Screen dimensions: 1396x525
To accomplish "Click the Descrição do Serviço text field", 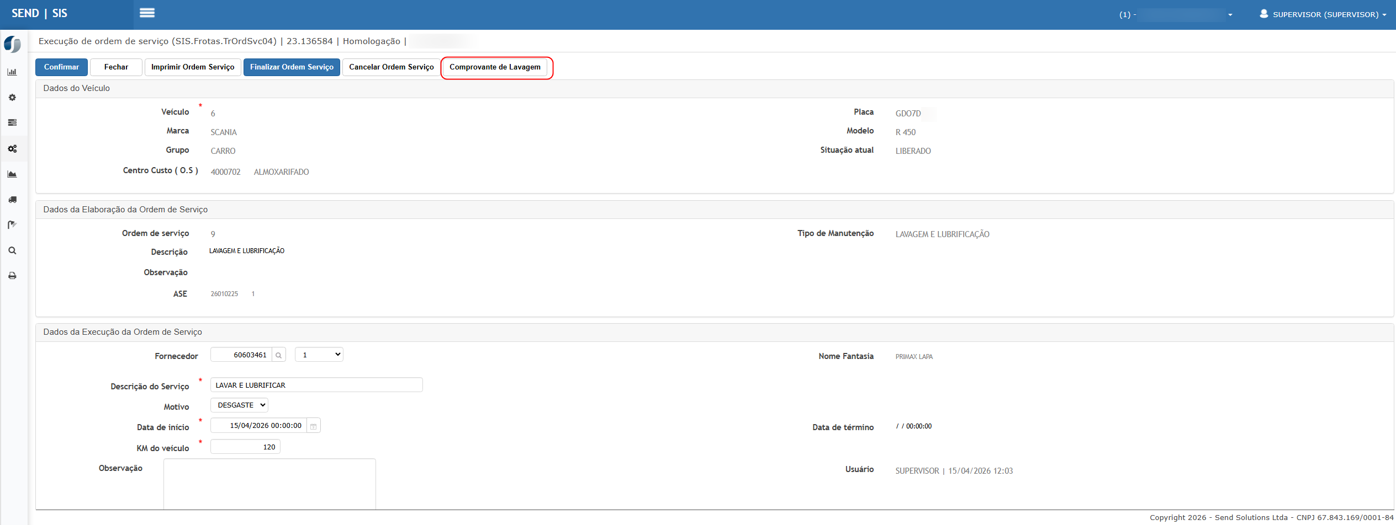I will (316, 385).
